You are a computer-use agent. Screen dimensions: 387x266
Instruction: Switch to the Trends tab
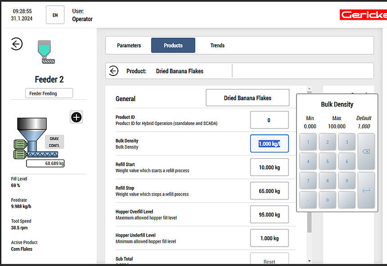[217, 45]
